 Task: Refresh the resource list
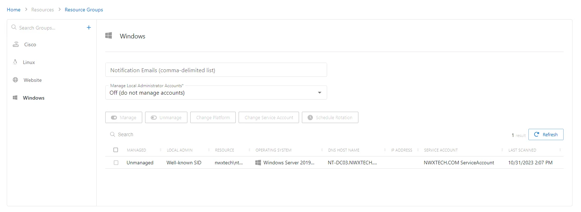tap(546, 134)
